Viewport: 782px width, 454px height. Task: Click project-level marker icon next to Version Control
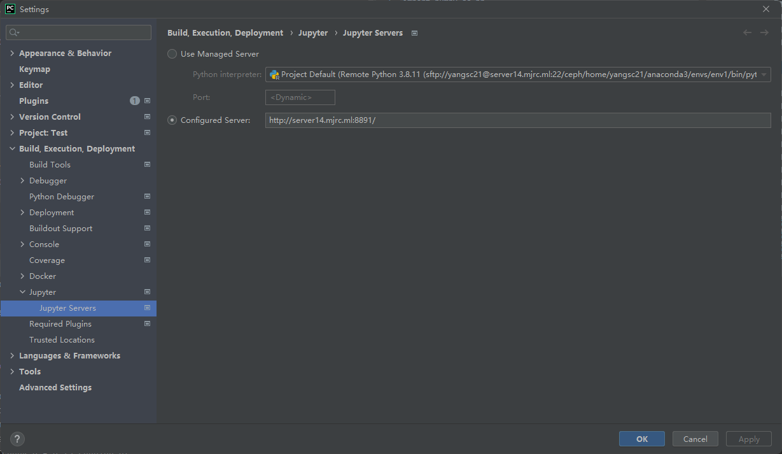[x=148, y=117]
